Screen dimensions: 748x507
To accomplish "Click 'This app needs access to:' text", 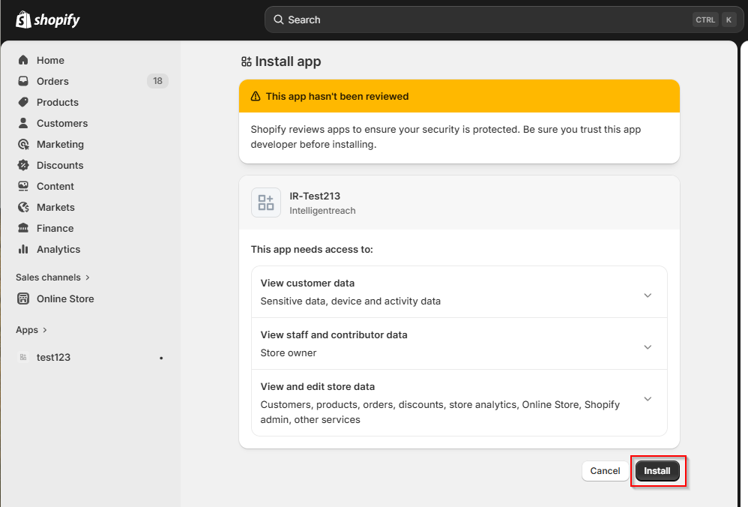I will click(312, 249).
